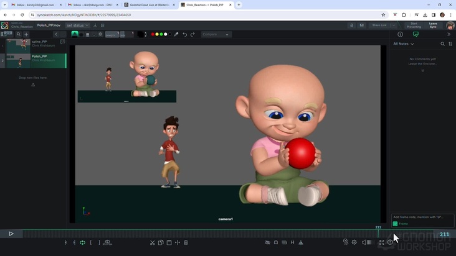Open the comments panel icon
The image size is (456, 256).
click(416, 34)
